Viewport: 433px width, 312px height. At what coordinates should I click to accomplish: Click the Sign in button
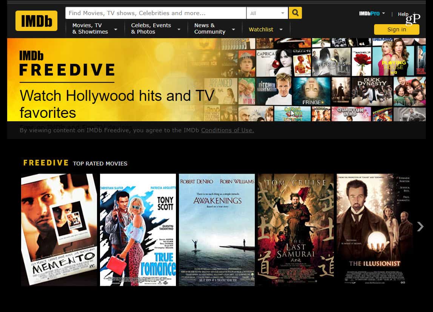396,29
